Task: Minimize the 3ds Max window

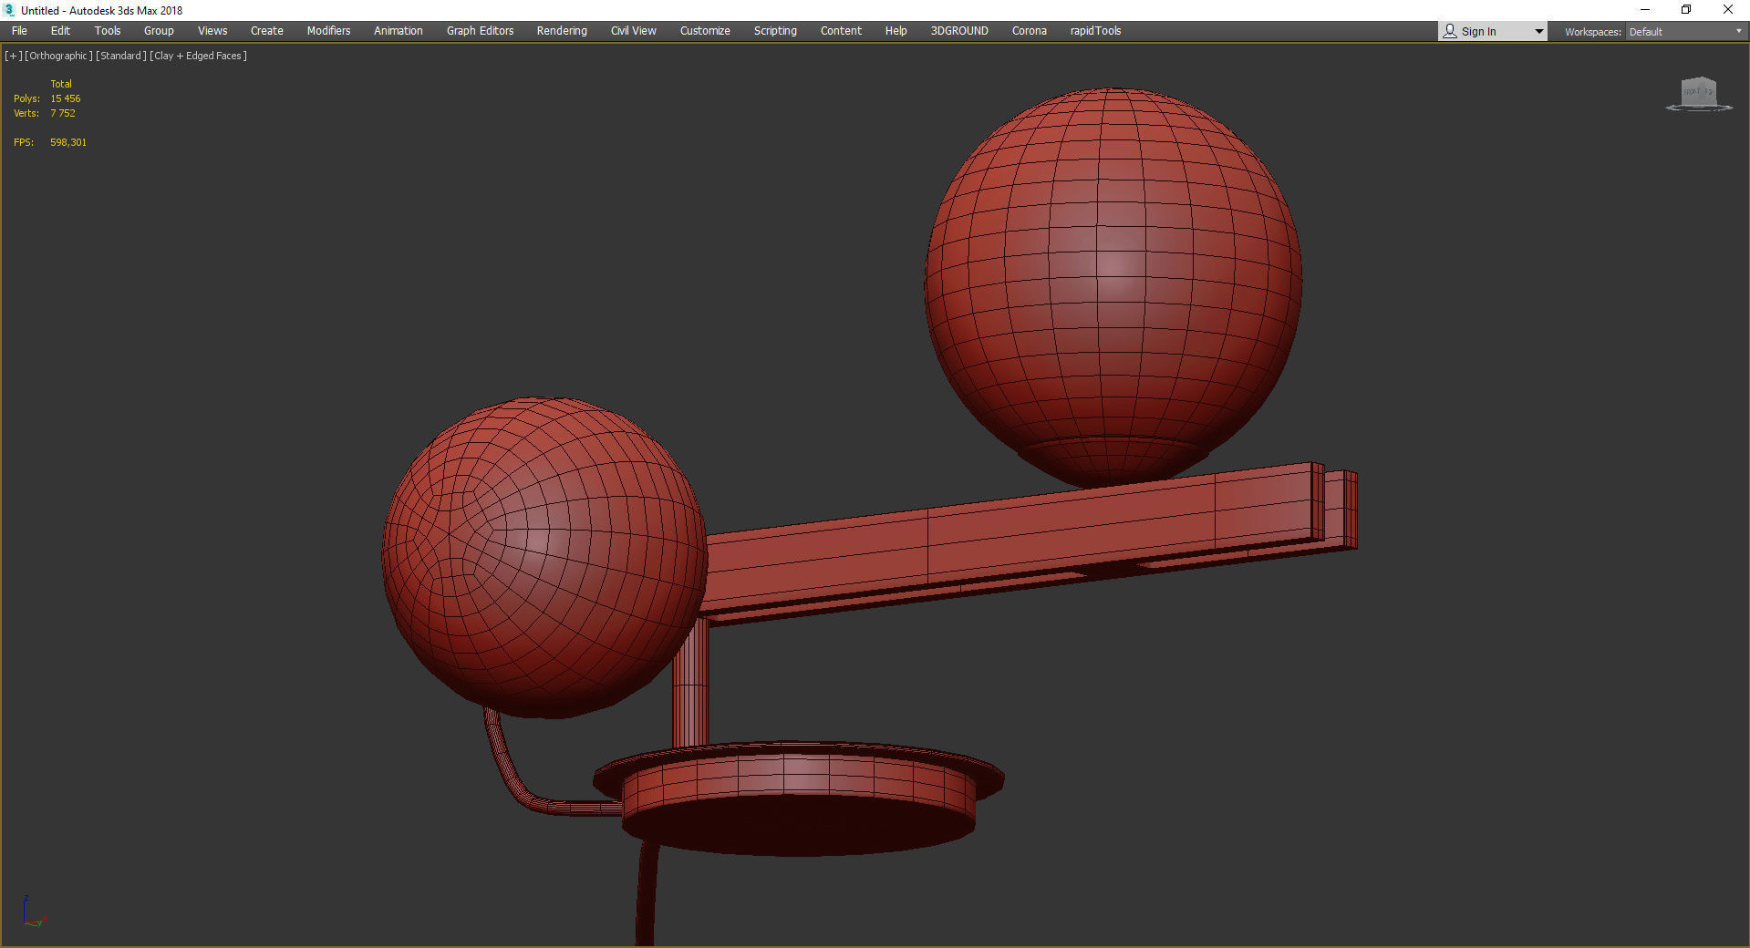Action: (x=1645, y=10)
